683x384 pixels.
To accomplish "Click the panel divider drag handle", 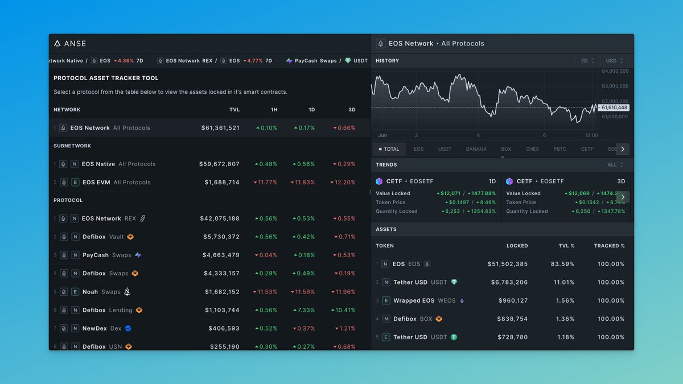I will coord(371,193).
